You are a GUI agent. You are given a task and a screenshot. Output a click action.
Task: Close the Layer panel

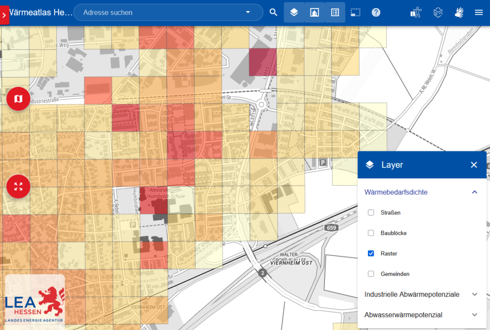click(x=474, y=165)
